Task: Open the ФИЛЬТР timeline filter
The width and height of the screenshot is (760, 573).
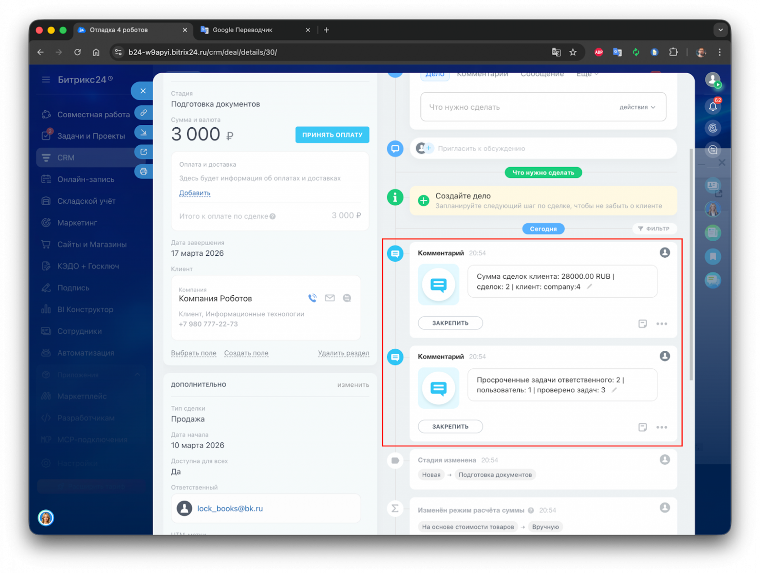Action: point(654,229)
